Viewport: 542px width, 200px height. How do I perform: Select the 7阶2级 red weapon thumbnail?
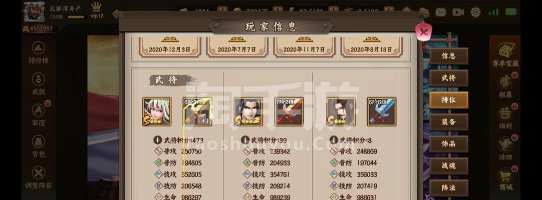[x=289, y=111]
